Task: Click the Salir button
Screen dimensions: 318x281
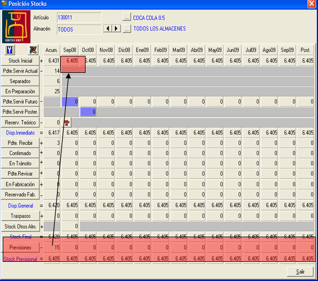Action: point(300,272)
